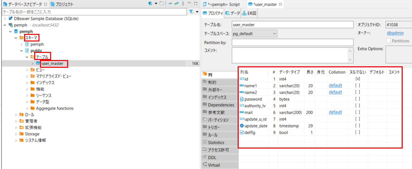Image resolution: width=412 pixels, height=169 pixels.
Task: Toggle not-null checkbox for password column
Action: pyautogui.click(x=358, y=99)
